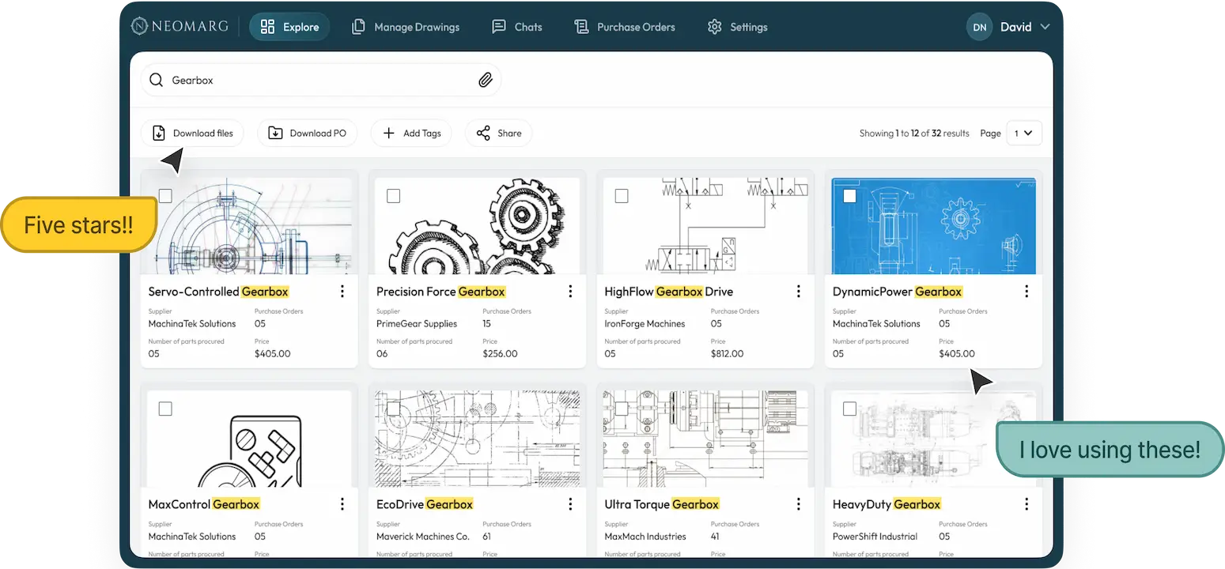This screenshot has width=1225, height=569.
Task: Click the Share network icon
Action: pos(483,133)
